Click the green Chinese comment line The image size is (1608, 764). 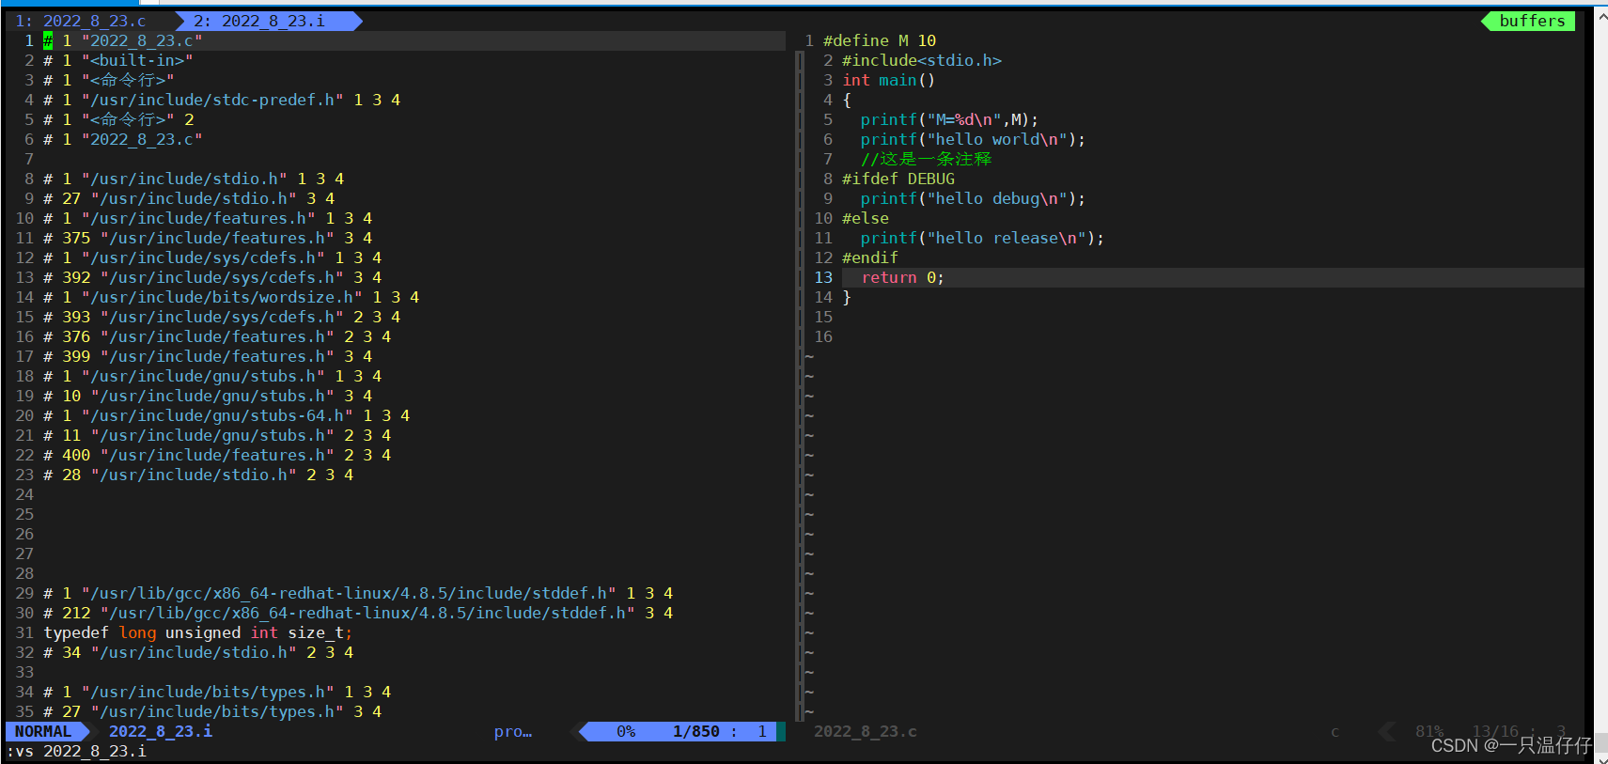pyautogui.click(x=927, y=159)
